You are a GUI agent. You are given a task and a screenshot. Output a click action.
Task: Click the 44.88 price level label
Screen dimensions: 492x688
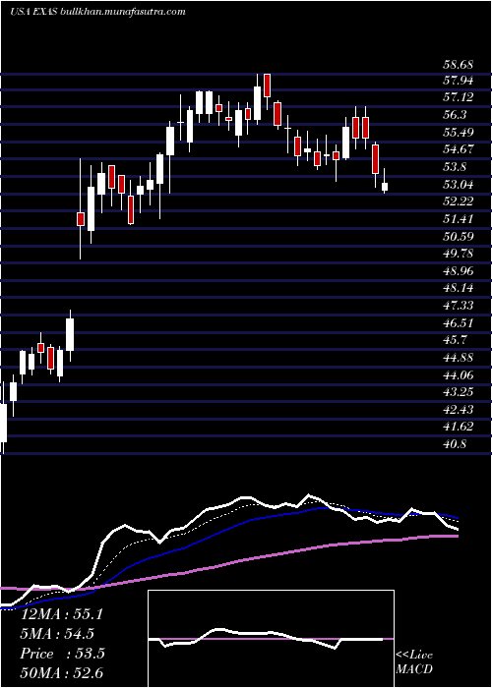(458, 358)
